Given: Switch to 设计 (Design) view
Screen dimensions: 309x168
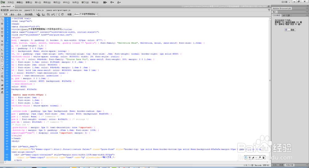Looking at the screenshot, I should pos(19,14).
